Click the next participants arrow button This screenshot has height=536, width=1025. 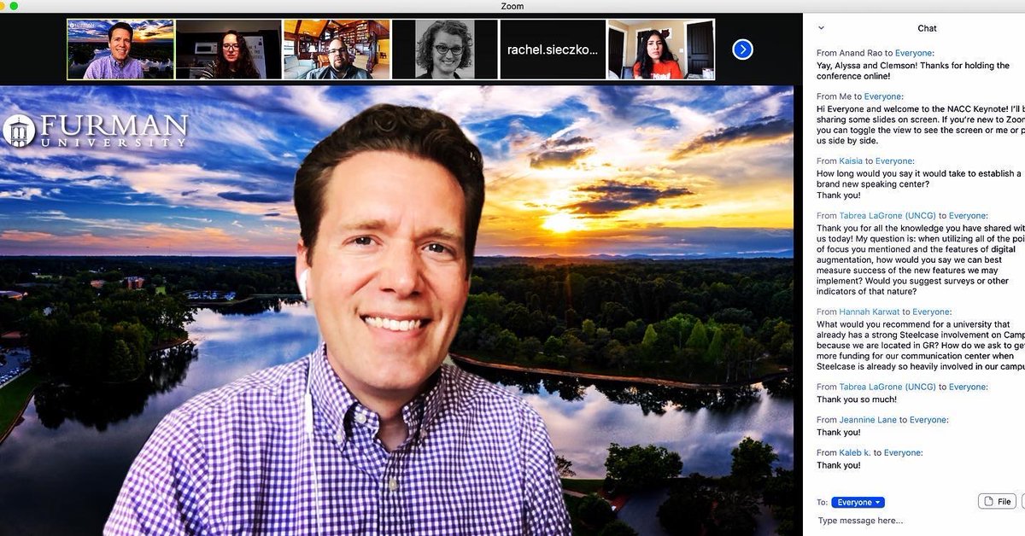click(x=743, y=50)
